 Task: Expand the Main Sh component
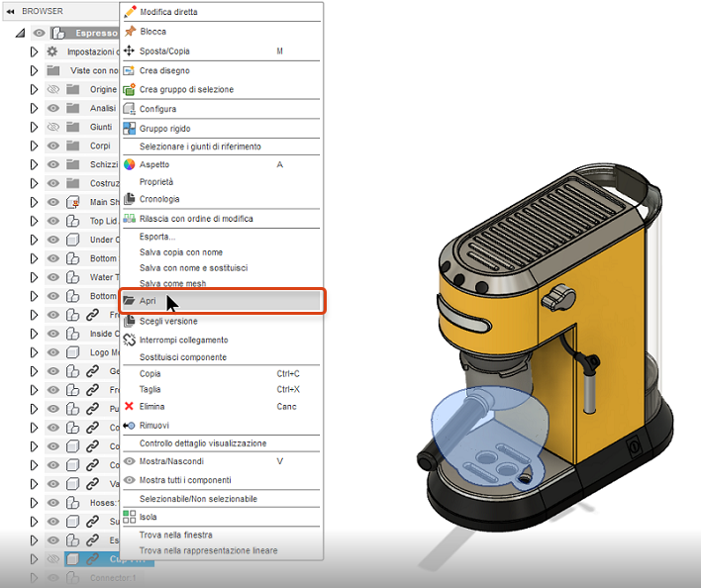34,202
